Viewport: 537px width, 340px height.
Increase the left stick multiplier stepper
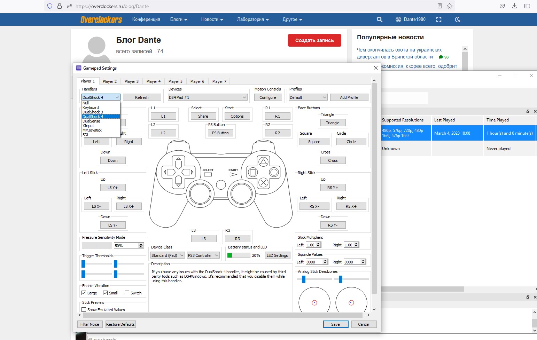[x=318, y=244]
